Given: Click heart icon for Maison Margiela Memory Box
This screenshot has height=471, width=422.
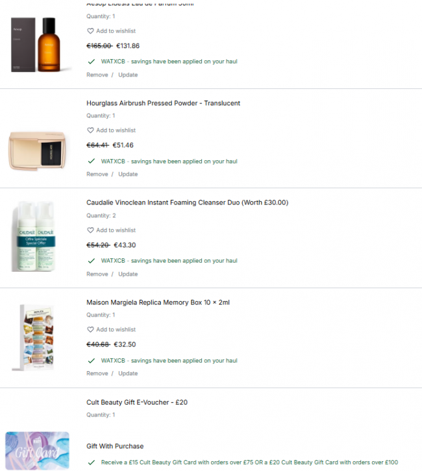Looking at the screenshot, I should click(x=90, y=330).
